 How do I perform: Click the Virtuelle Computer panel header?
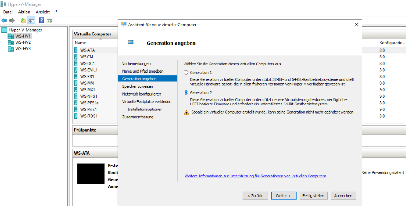[92, 34]
